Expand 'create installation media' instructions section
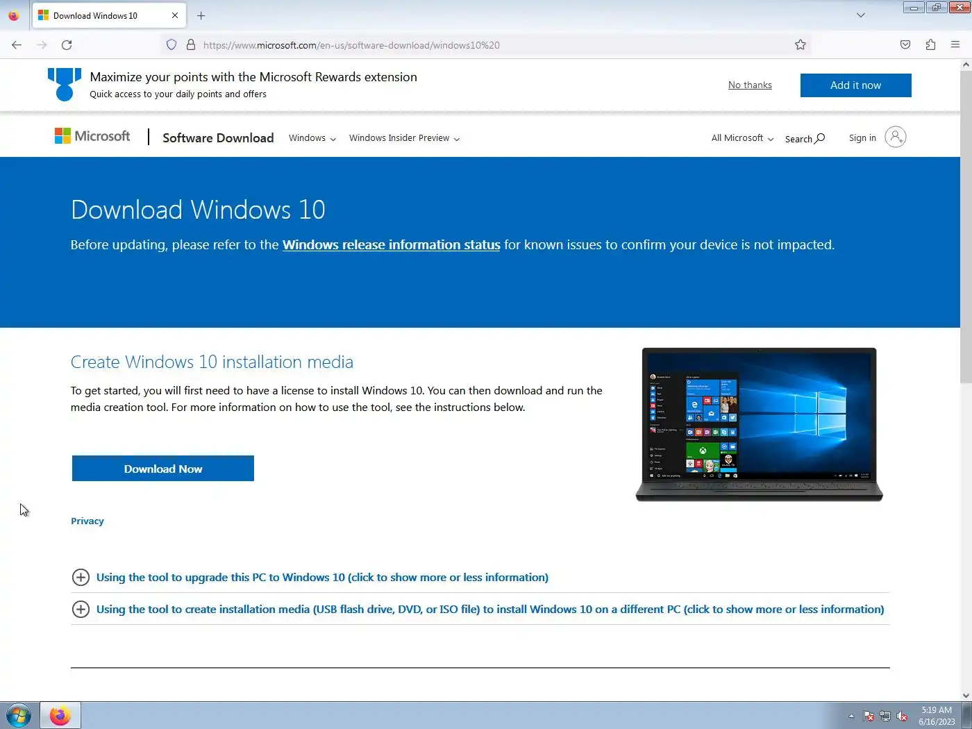Screen dimensions: 972x729 (478, 609)
